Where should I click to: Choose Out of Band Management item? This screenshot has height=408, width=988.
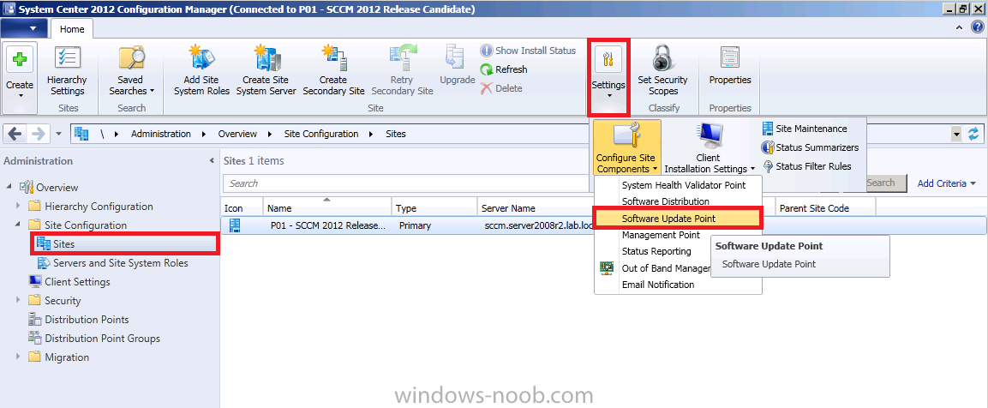pyautogui.click(x=653, y=268)
